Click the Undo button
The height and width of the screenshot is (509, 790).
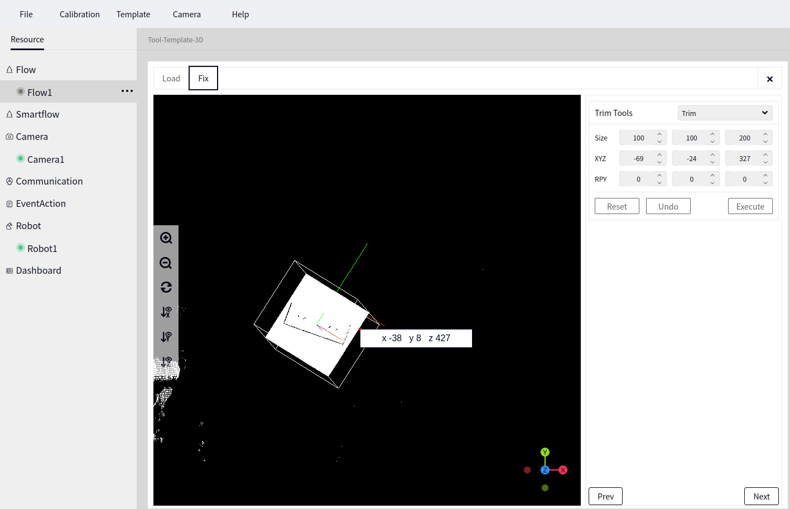tap(668, 206)
